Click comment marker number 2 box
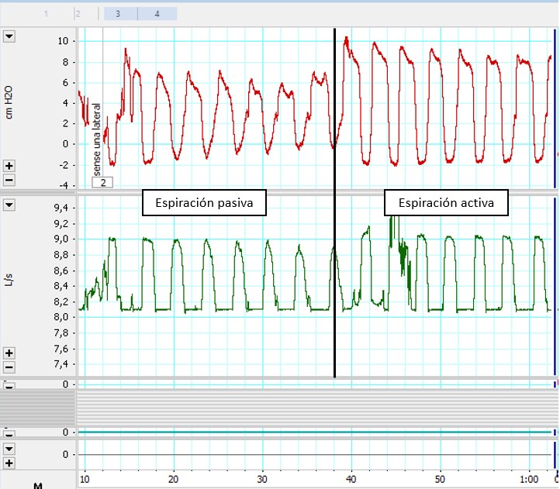 pyautogui.click(x=102, y=182)
